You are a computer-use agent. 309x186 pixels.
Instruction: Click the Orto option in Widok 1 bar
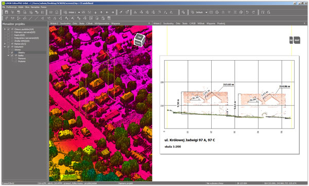pos(75,24)
